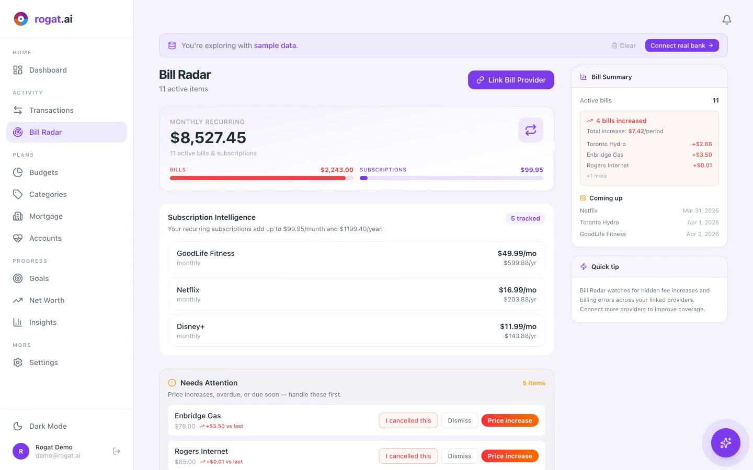Click the trash icon beside Clear
Viewport: 753px width, 470px height.
coord(614,45)
